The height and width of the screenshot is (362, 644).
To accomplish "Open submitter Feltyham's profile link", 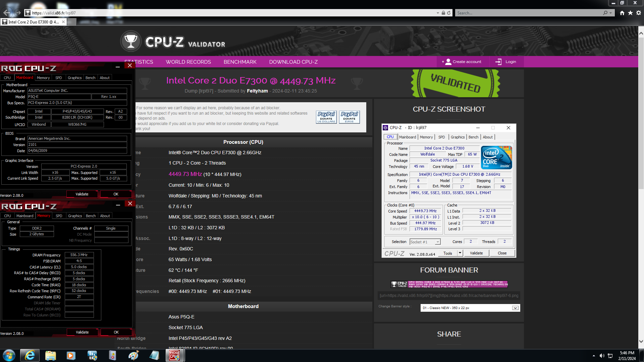I will point(257,91).
